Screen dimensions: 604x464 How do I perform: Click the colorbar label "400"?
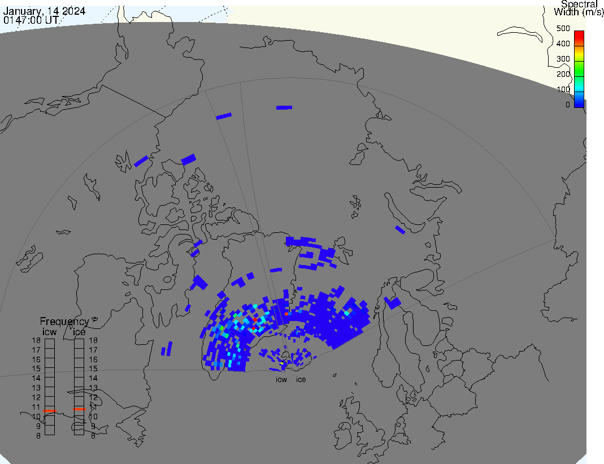(563, 44)
